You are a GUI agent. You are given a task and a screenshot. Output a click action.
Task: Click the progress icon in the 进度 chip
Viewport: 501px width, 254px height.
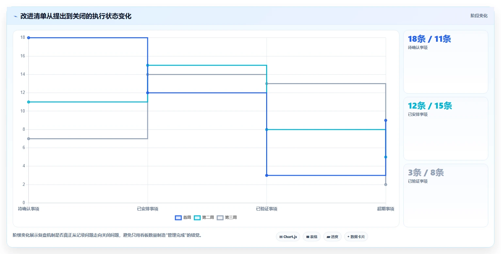328,237
